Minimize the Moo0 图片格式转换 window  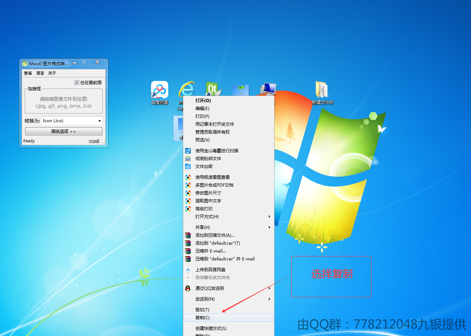(74, 62)
